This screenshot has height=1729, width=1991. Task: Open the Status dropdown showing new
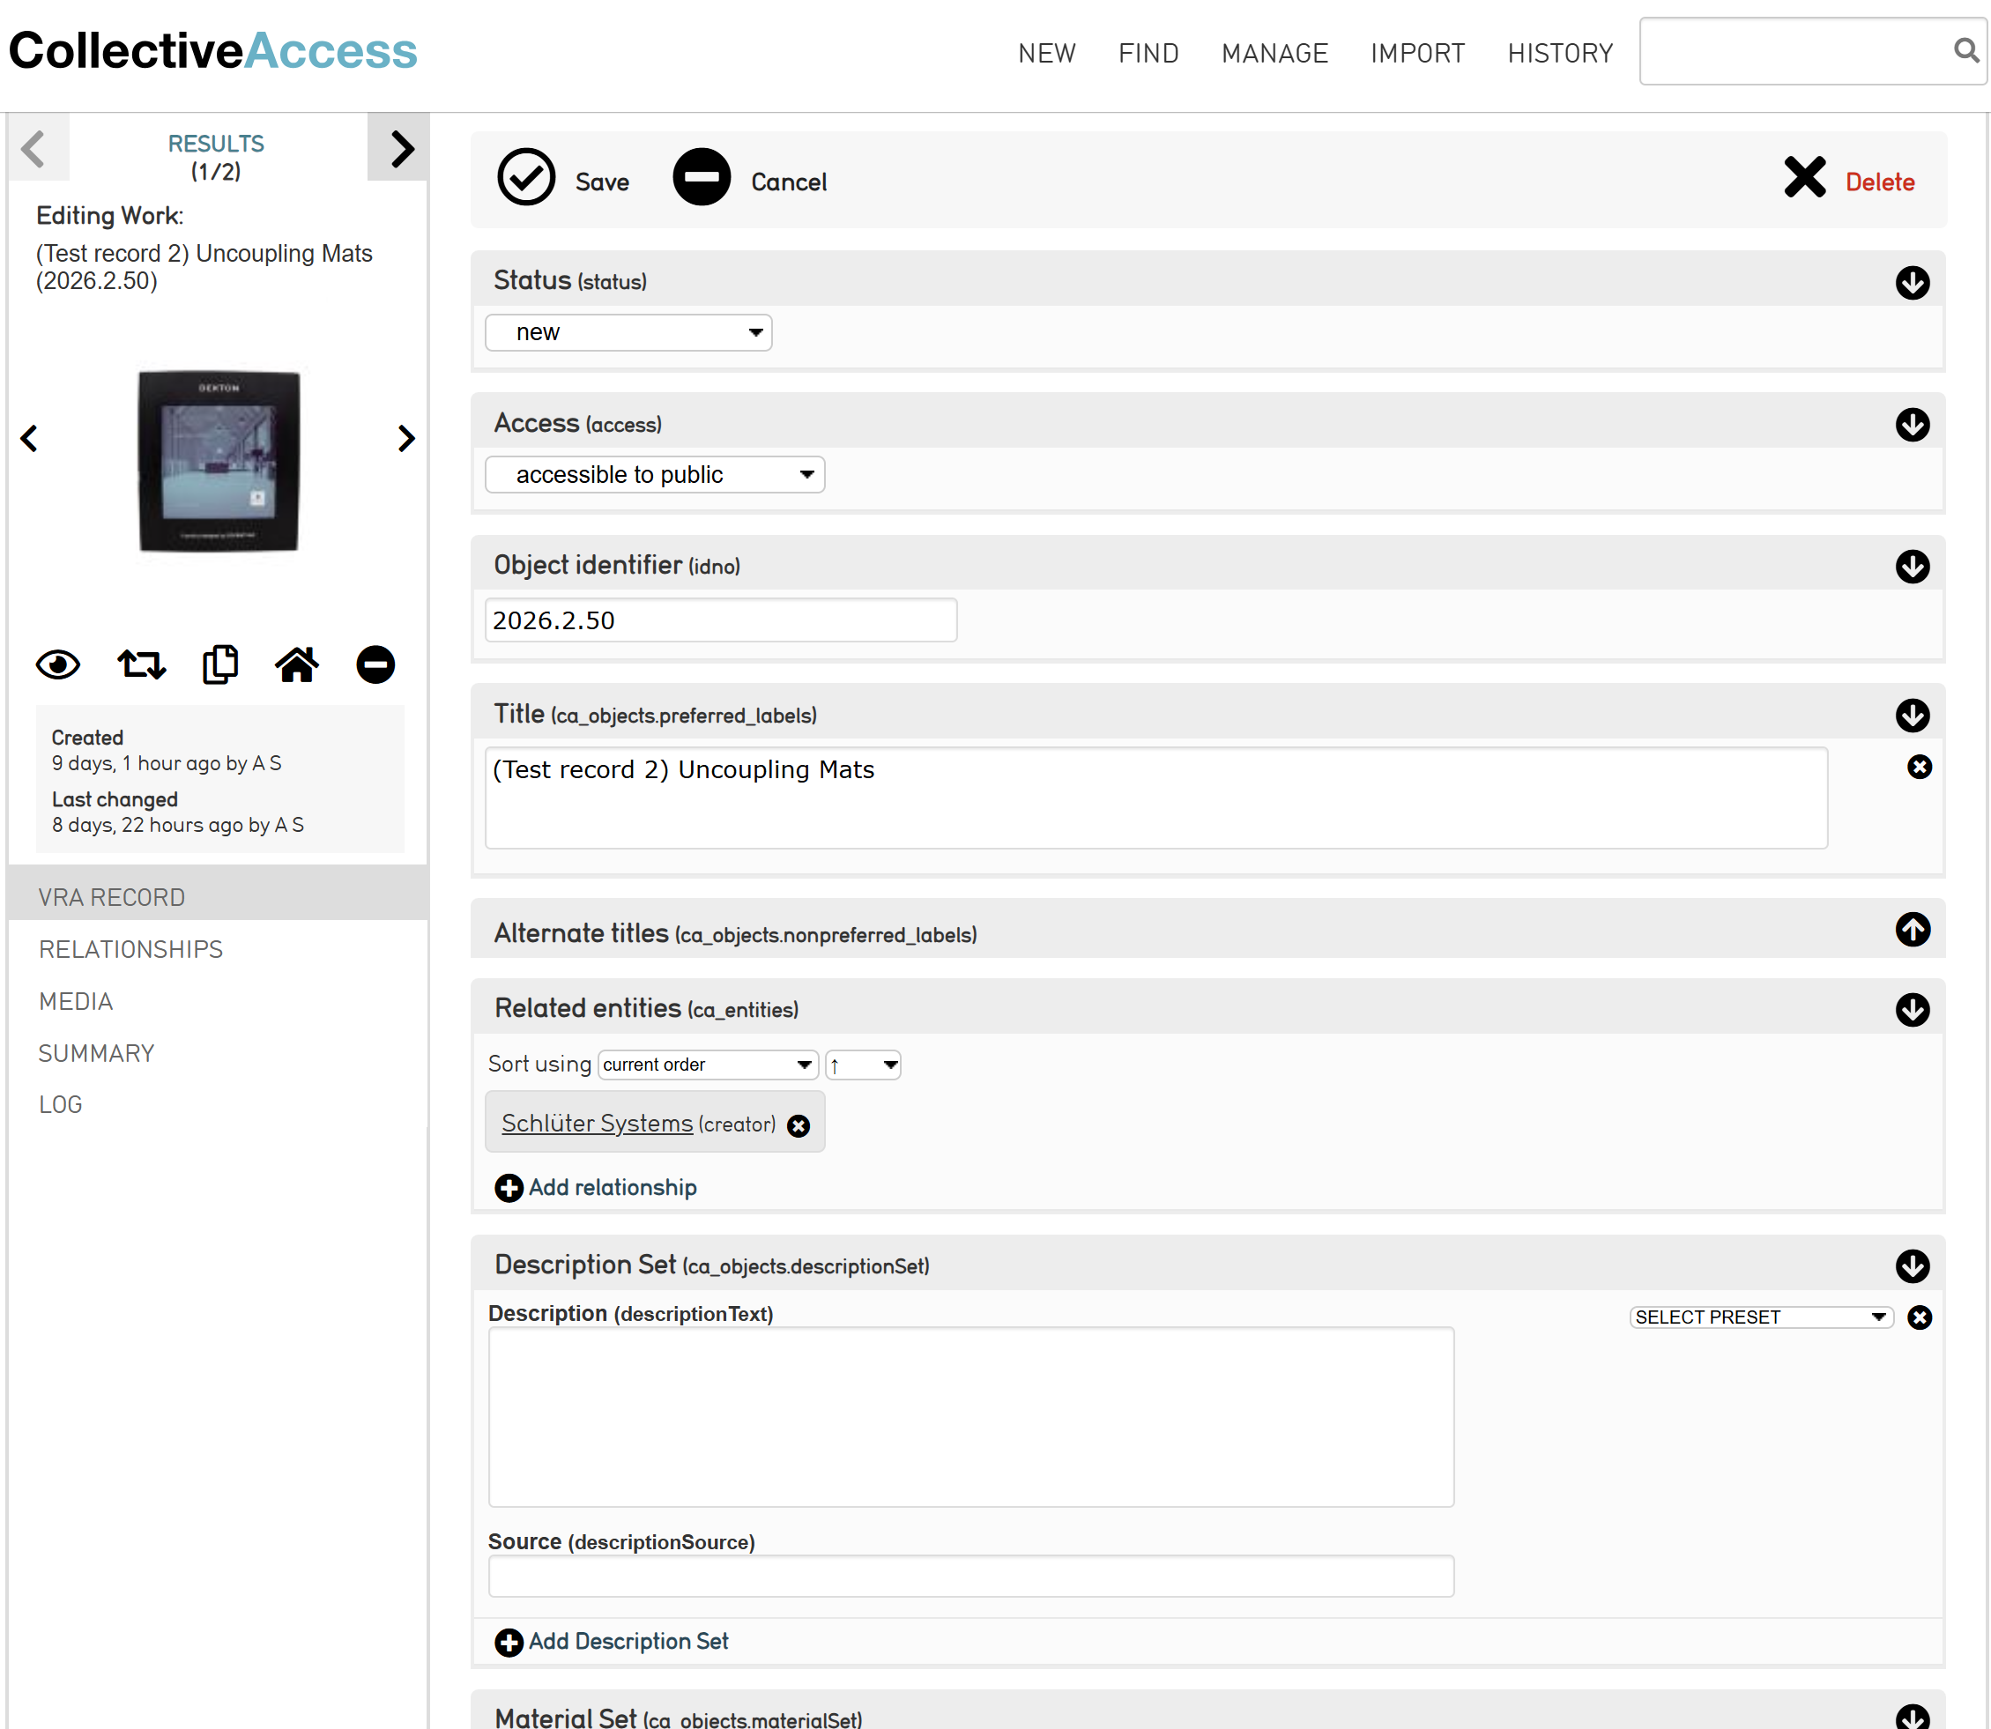(x=628, y=333)
